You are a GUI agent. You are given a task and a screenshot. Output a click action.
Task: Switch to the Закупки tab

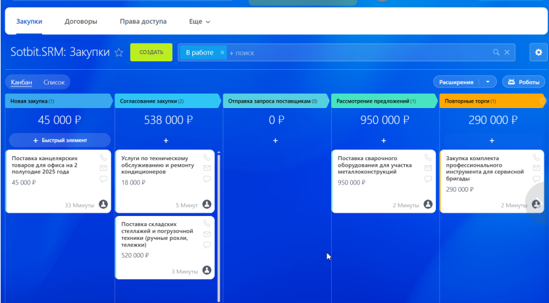point(29,21)
